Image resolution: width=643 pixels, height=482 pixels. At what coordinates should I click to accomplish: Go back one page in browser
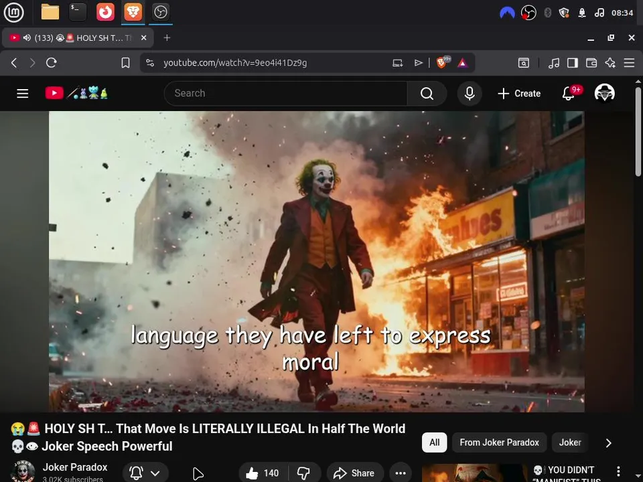14,63
